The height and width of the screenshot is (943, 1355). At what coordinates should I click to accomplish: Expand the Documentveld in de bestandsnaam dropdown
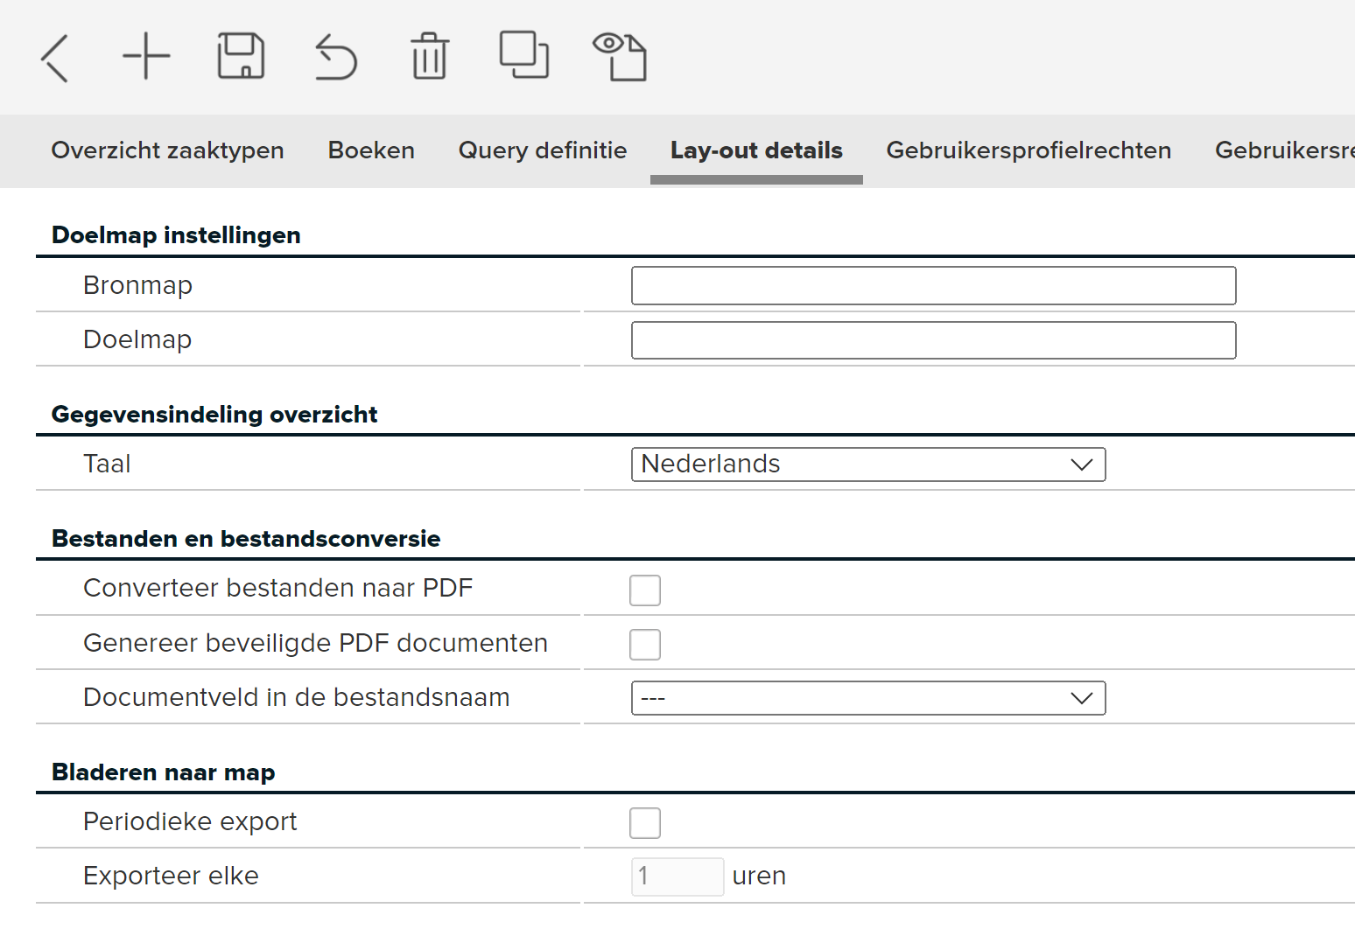pyautogui.click(x=868, y=698)
